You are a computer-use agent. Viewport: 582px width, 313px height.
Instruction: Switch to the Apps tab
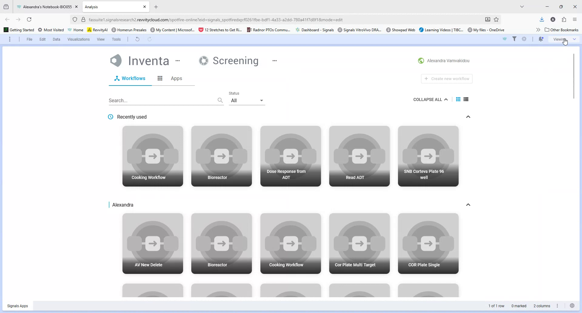point(176,78)
